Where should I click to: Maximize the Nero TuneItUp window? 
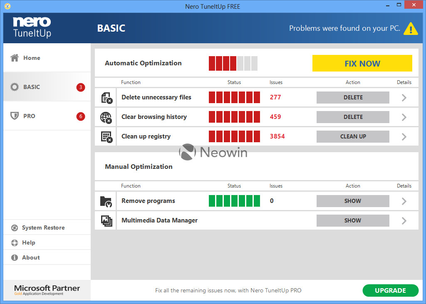(x=399, y=5)
